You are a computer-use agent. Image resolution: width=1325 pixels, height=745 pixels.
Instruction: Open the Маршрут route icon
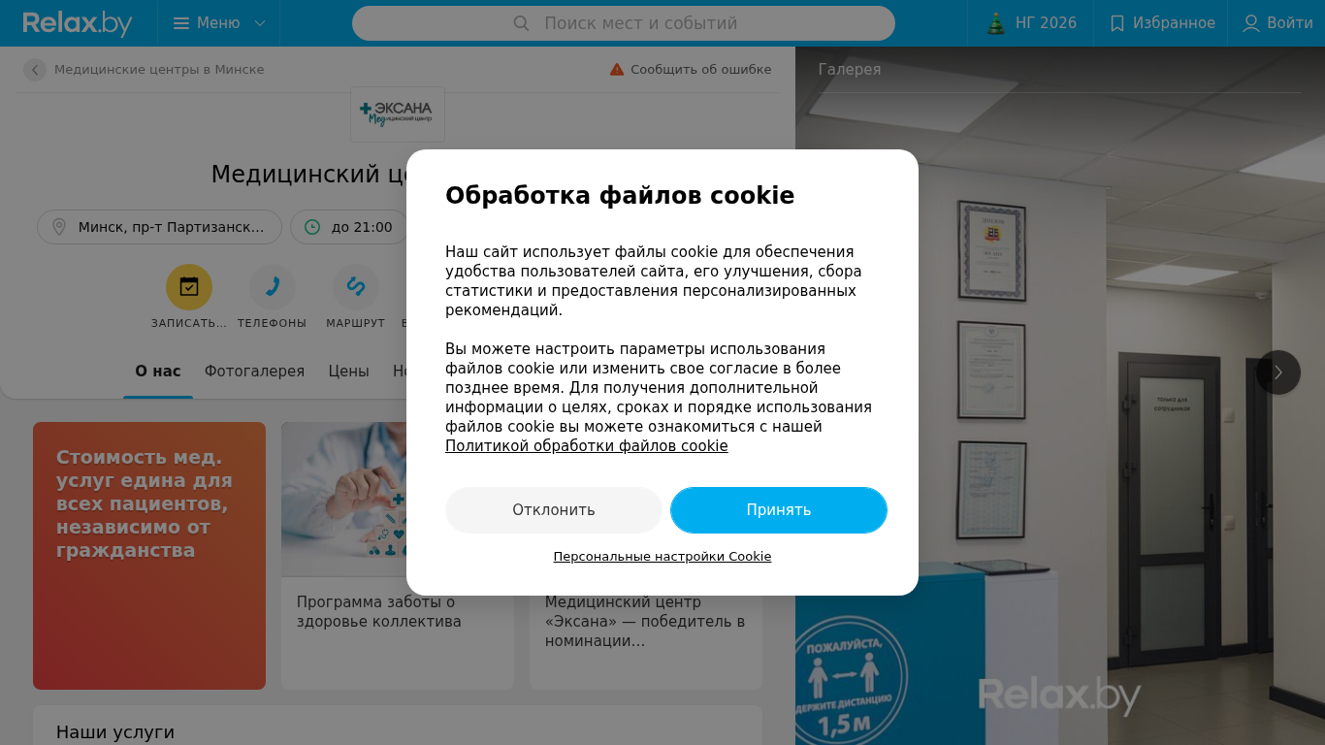356,287
